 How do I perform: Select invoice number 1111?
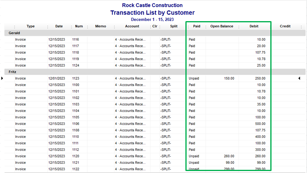[x=75, y=143]
